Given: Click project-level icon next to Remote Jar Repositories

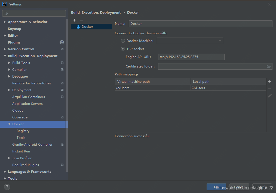Looking at the screenshot, I should (62, 83).
